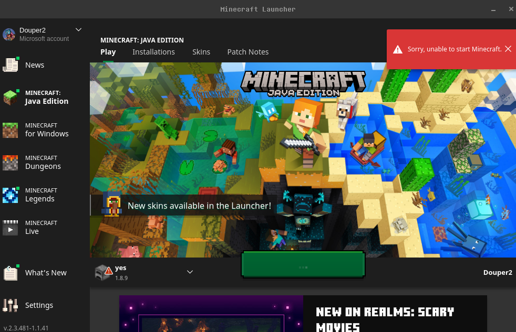Click the 'NEW ON REALMS: SCARY MOVIES' headline
This screenshot has width=516, height=332.
point(385,319)
